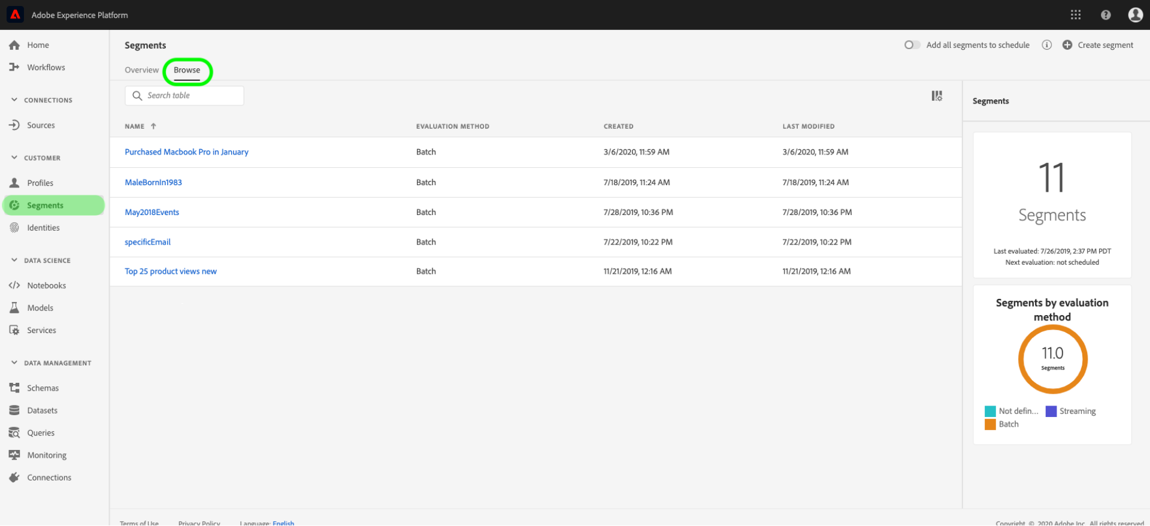
Task: Click the English language link
Action: tap(283, 522)
